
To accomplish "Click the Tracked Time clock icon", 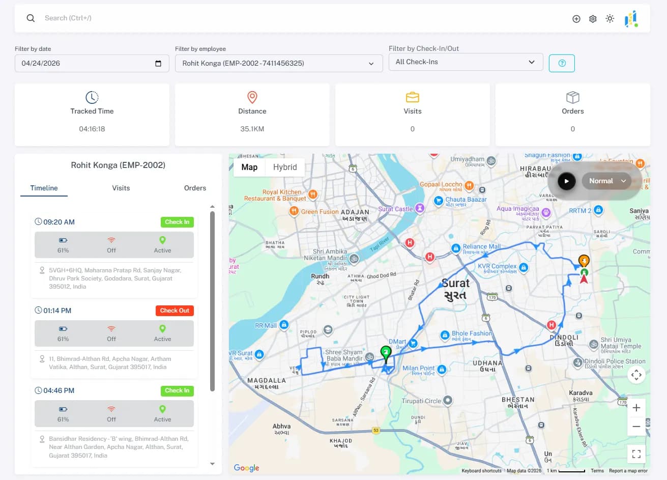I will coord(92,97).
